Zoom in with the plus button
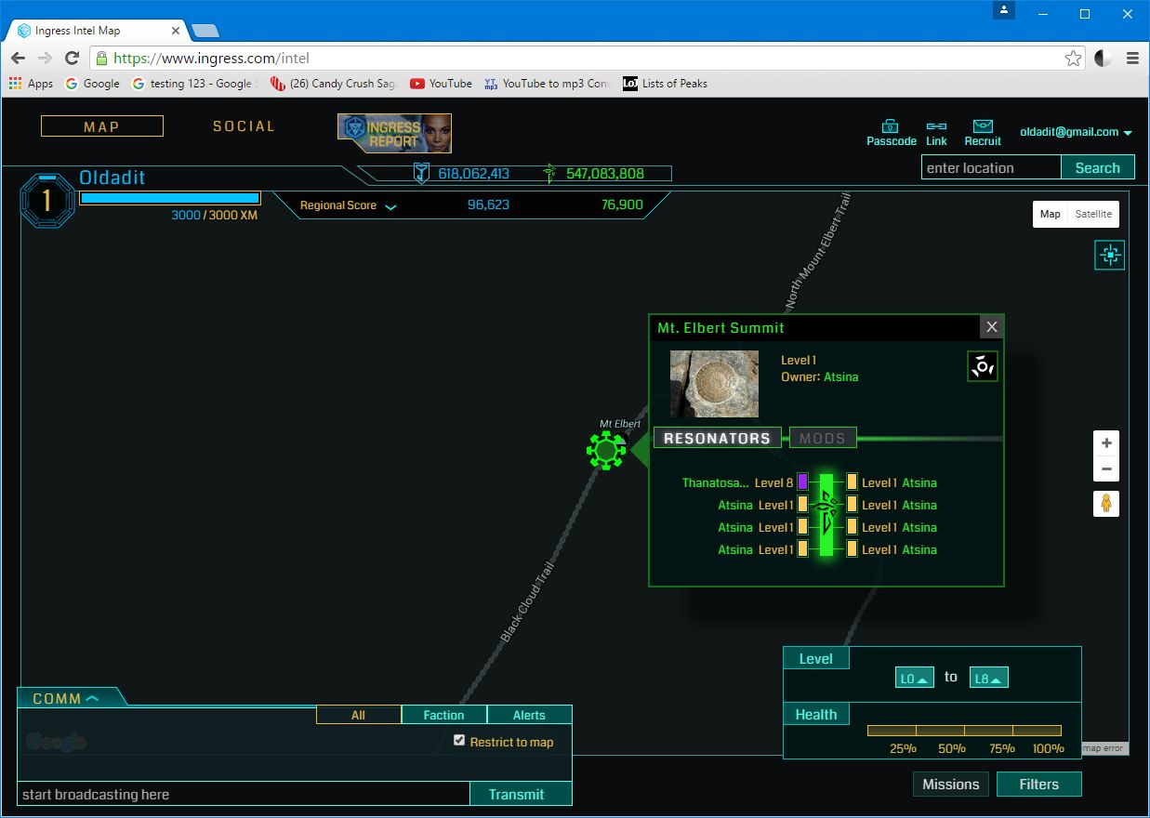The height and width of the screenshot is (818, 1150). (1106, 443)
